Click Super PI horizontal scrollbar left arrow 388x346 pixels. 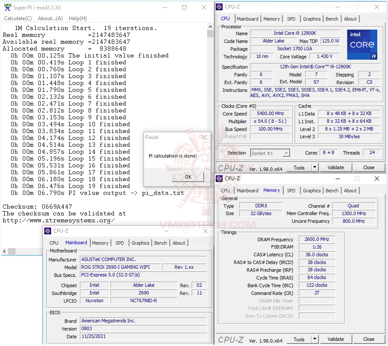pyautogui.click(x=4, y=252)
